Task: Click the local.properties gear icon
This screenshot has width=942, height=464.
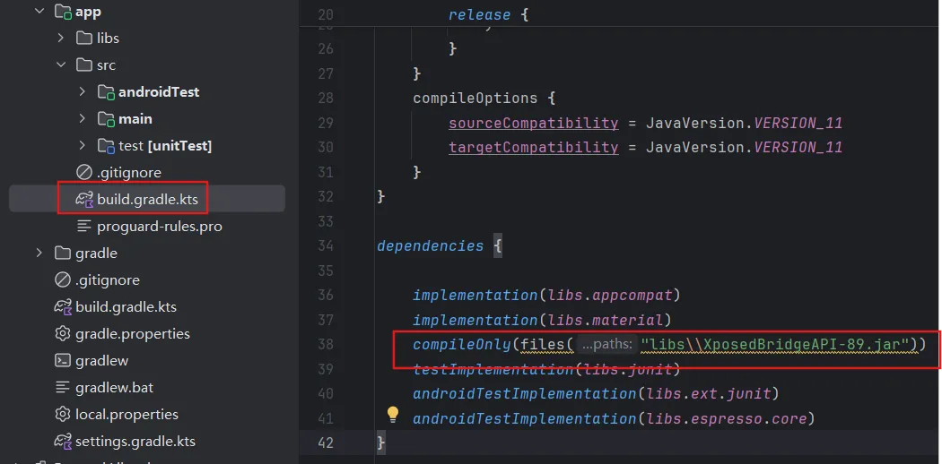Action: [x=63, y=414]
